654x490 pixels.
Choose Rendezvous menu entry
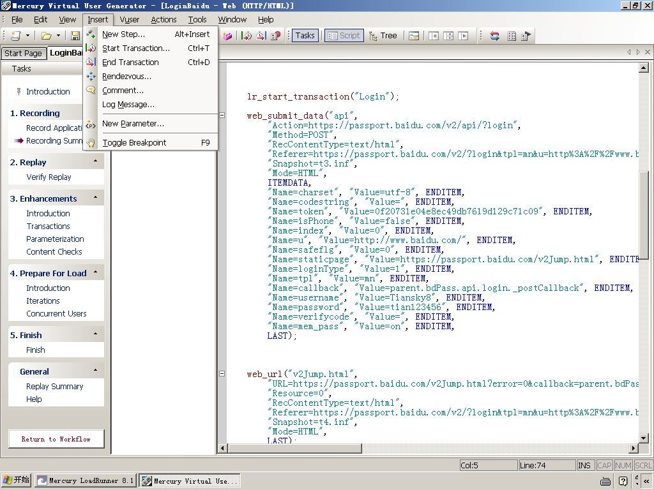(151, 77)
